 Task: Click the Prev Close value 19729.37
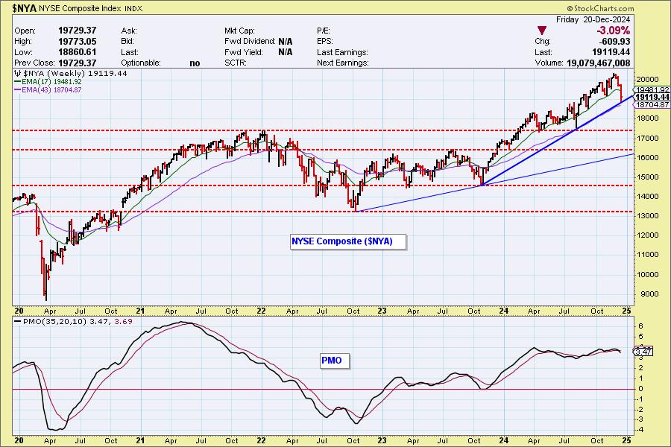[77, 63]
